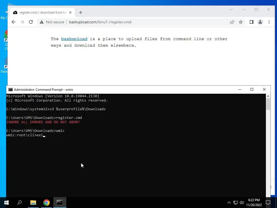The image size is (277, 208).
Task: Open Chrome from taskbar
Action: pos(47,203)
